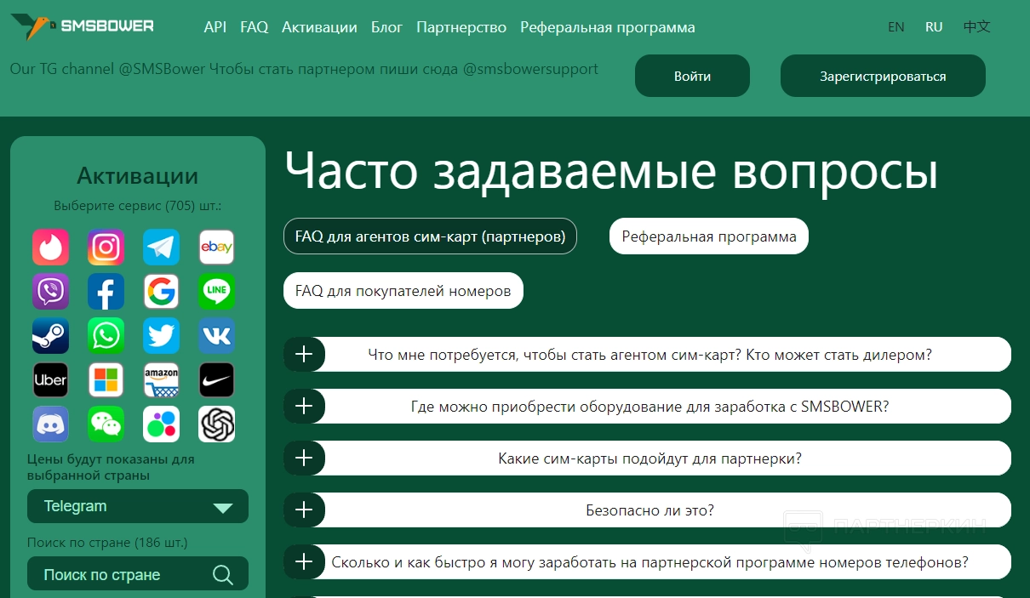The height and width of the screenshot is (598, 1030).
Task: Click the Steam service icon
Action: point(50,336)
